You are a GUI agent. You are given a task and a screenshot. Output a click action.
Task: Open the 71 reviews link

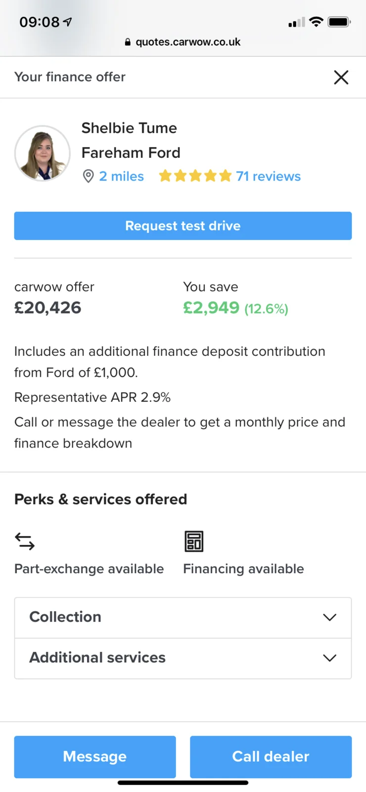(x=268, y=176)
